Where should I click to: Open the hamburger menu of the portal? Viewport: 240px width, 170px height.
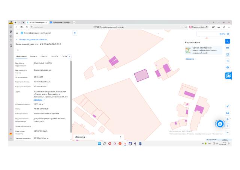coord(16,33)
